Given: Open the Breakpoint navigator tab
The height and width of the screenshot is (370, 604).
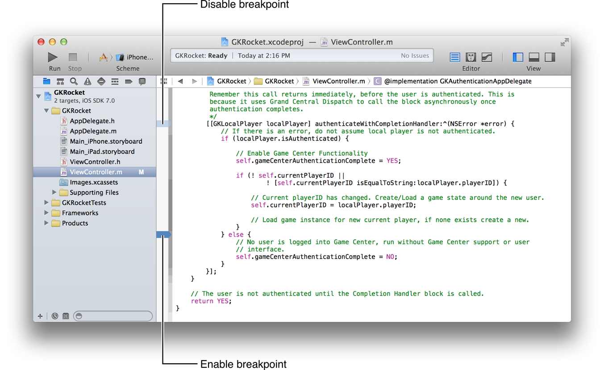Looking at the screenshot, I should point(129,81).
